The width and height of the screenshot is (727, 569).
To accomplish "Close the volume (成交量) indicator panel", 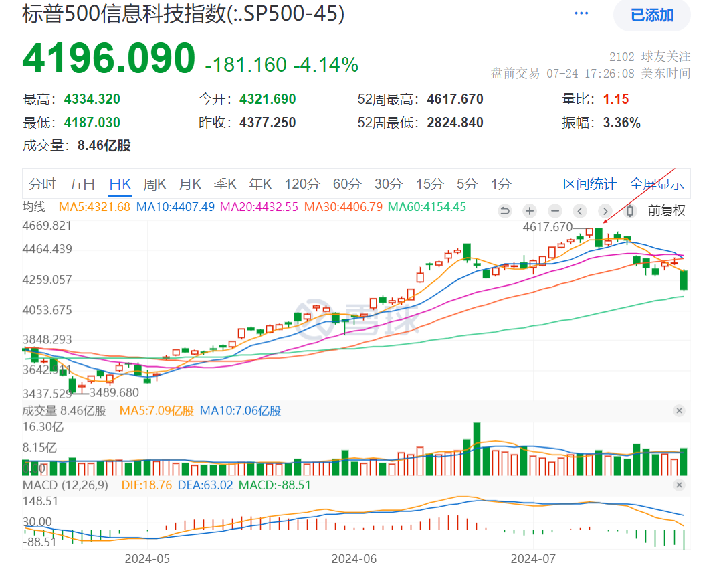I will click(x=679, y=410).
